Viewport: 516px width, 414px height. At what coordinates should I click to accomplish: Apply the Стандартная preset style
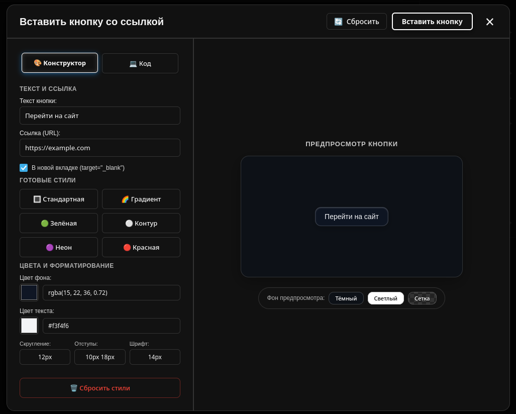(59, 199)
